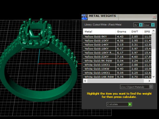This screenshot has height=119, width=159.
Task: Click the table scroll up arrow
Action: [154, 31]
